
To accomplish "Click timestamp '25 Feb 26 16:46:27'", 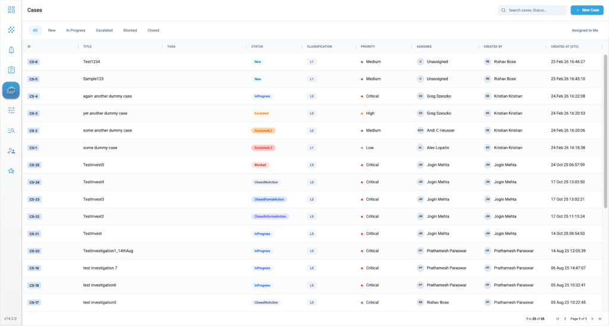I will 568,62.
